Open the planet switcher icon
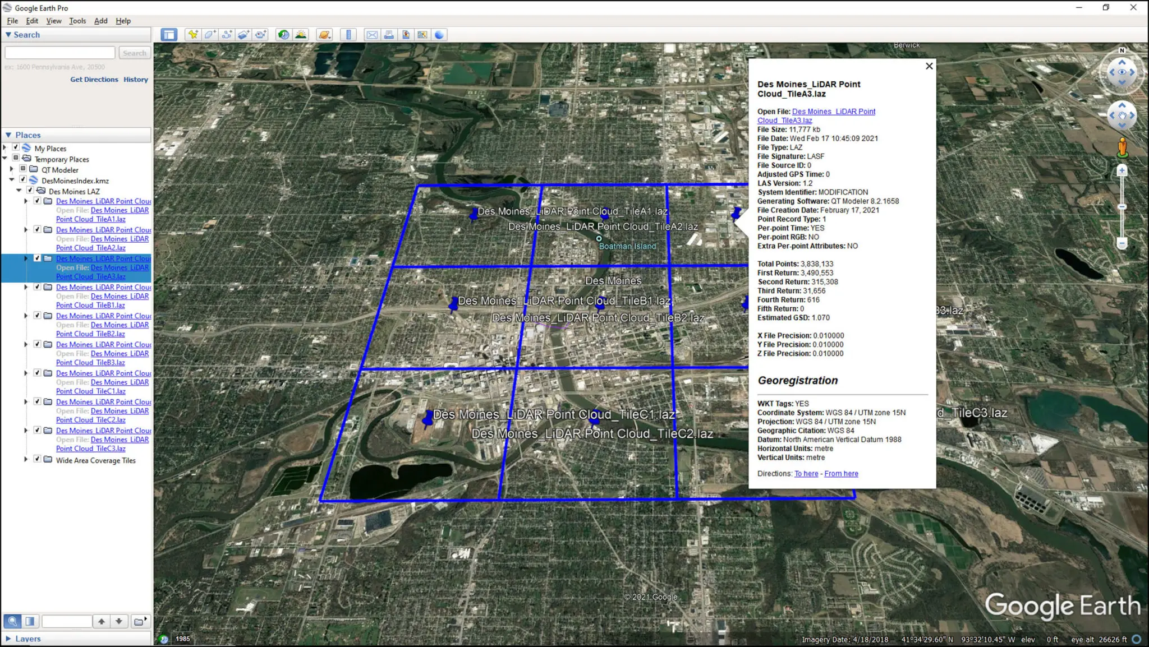This screenshot has width=1149, height=647. point(324,35)
